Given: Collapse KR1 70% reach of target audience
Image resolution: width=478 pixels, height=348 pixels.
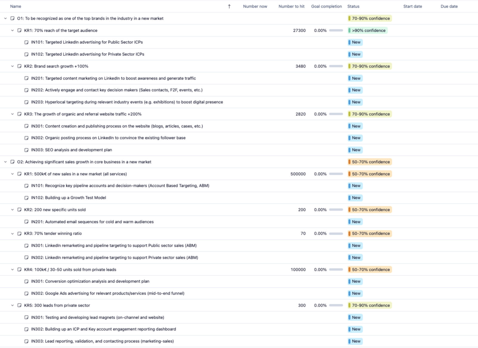Looking at the screenshot, I should click(x=12, y=30).
